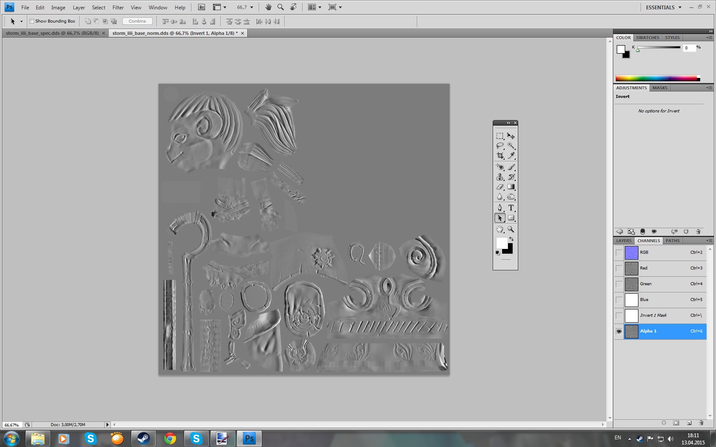Screen dimensions: 716x447
Task: Select the Type tool
Action: pyautogui.click(x=511, y=208)
